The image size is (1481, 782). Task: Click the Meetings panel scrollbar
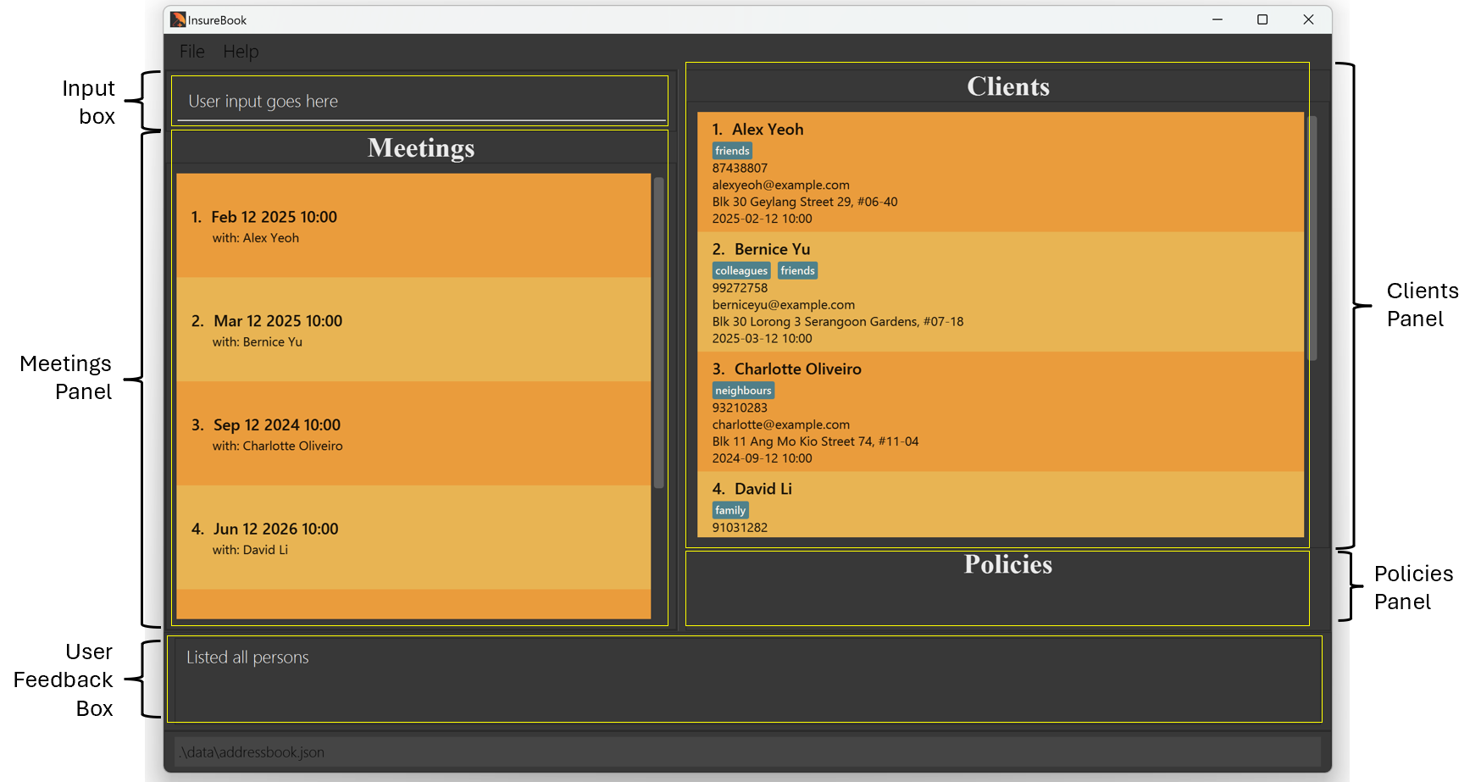pos(658,332)
